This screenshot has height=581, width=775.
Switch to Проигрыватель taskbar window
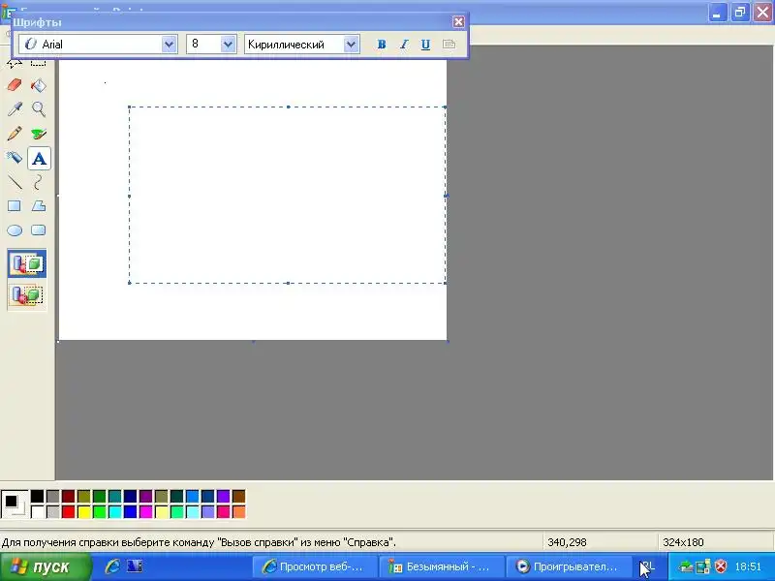tap(569, 566)
